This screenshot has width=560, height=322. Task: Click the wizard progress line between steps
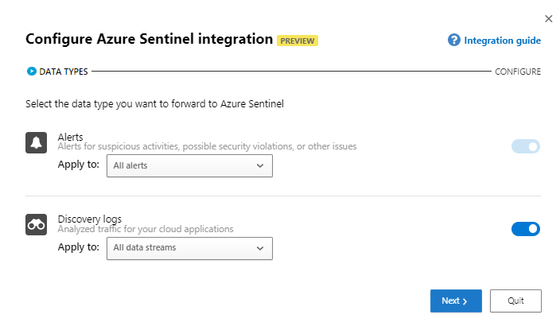290,72
